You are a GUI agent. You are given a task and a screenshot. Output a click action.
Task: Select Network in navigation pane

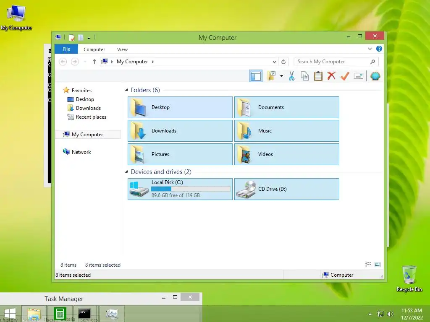(81, 152)
